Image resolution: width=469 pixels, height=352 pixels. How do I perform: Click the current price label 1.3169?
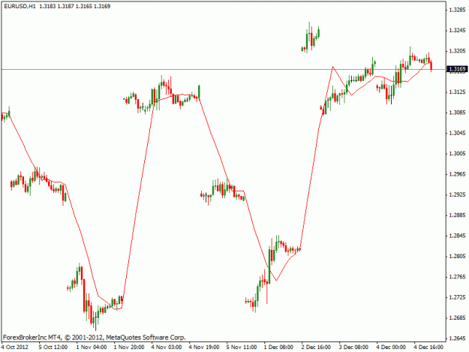tap(457, 69)
